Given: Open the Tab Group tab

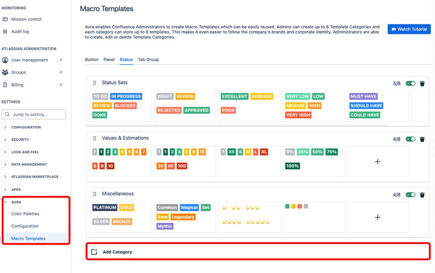Looking at the screenshot, I should point(148,59).
